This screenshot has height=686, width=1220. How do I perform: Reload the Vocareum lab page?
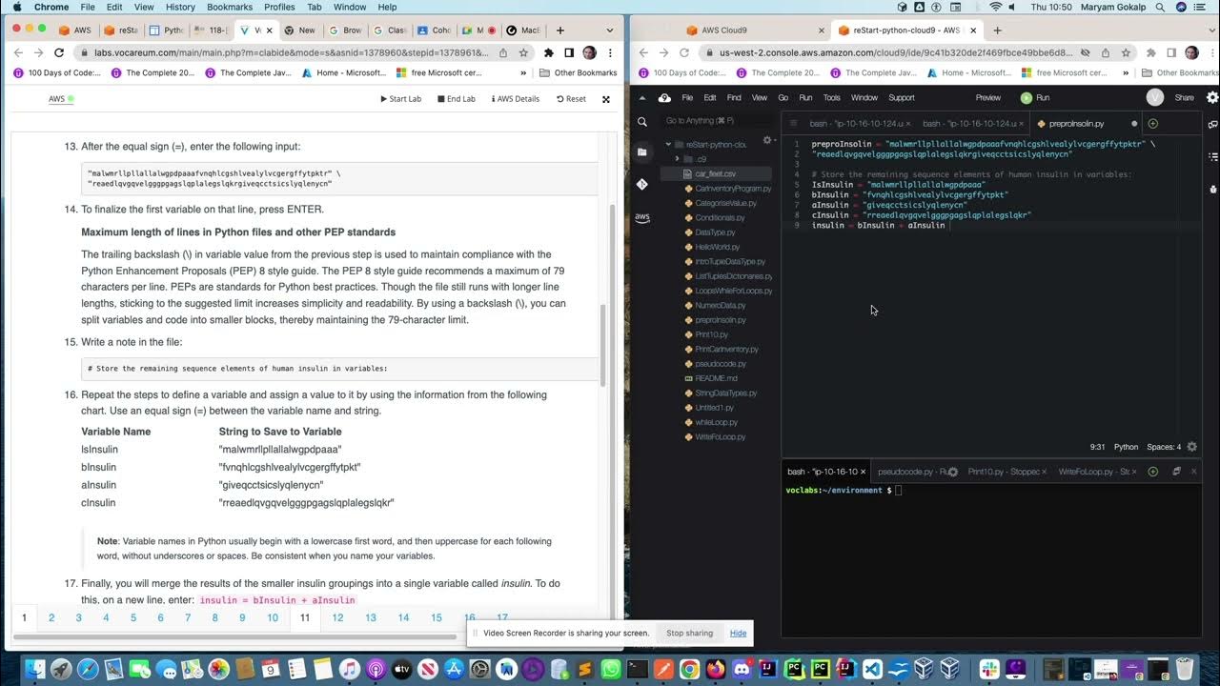click(x=59, y=52)
